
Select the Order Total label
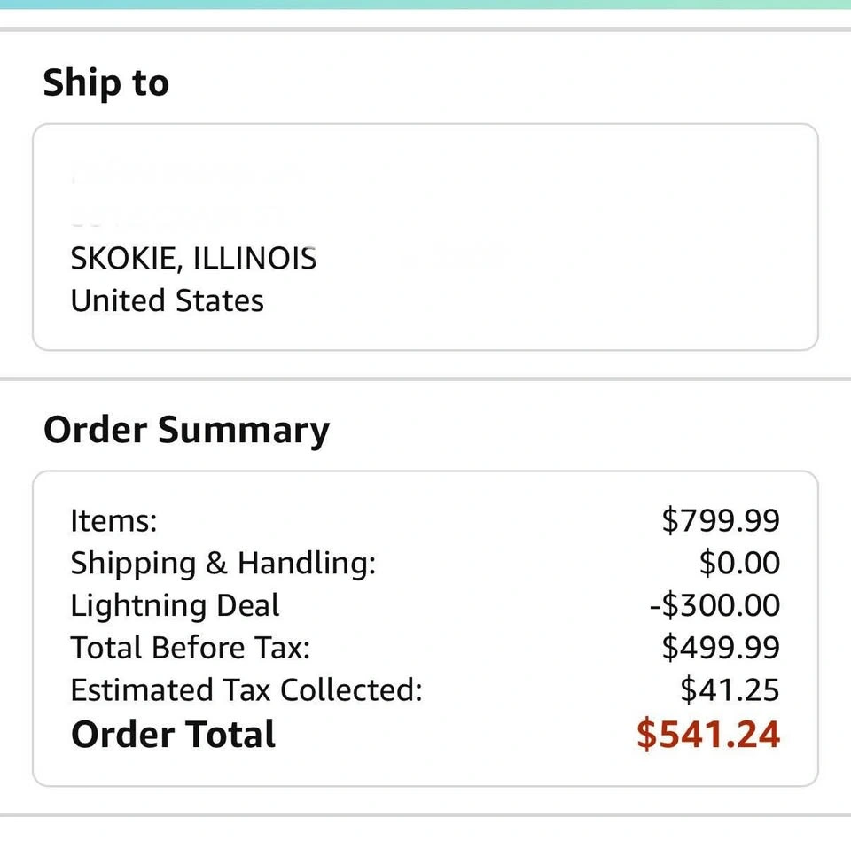pos(173,736)
